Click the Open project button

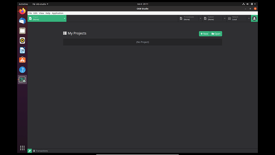[x=216, y=34]
